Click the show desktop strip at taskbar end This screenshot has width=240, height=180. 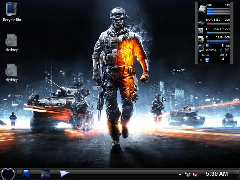point(237,174)
